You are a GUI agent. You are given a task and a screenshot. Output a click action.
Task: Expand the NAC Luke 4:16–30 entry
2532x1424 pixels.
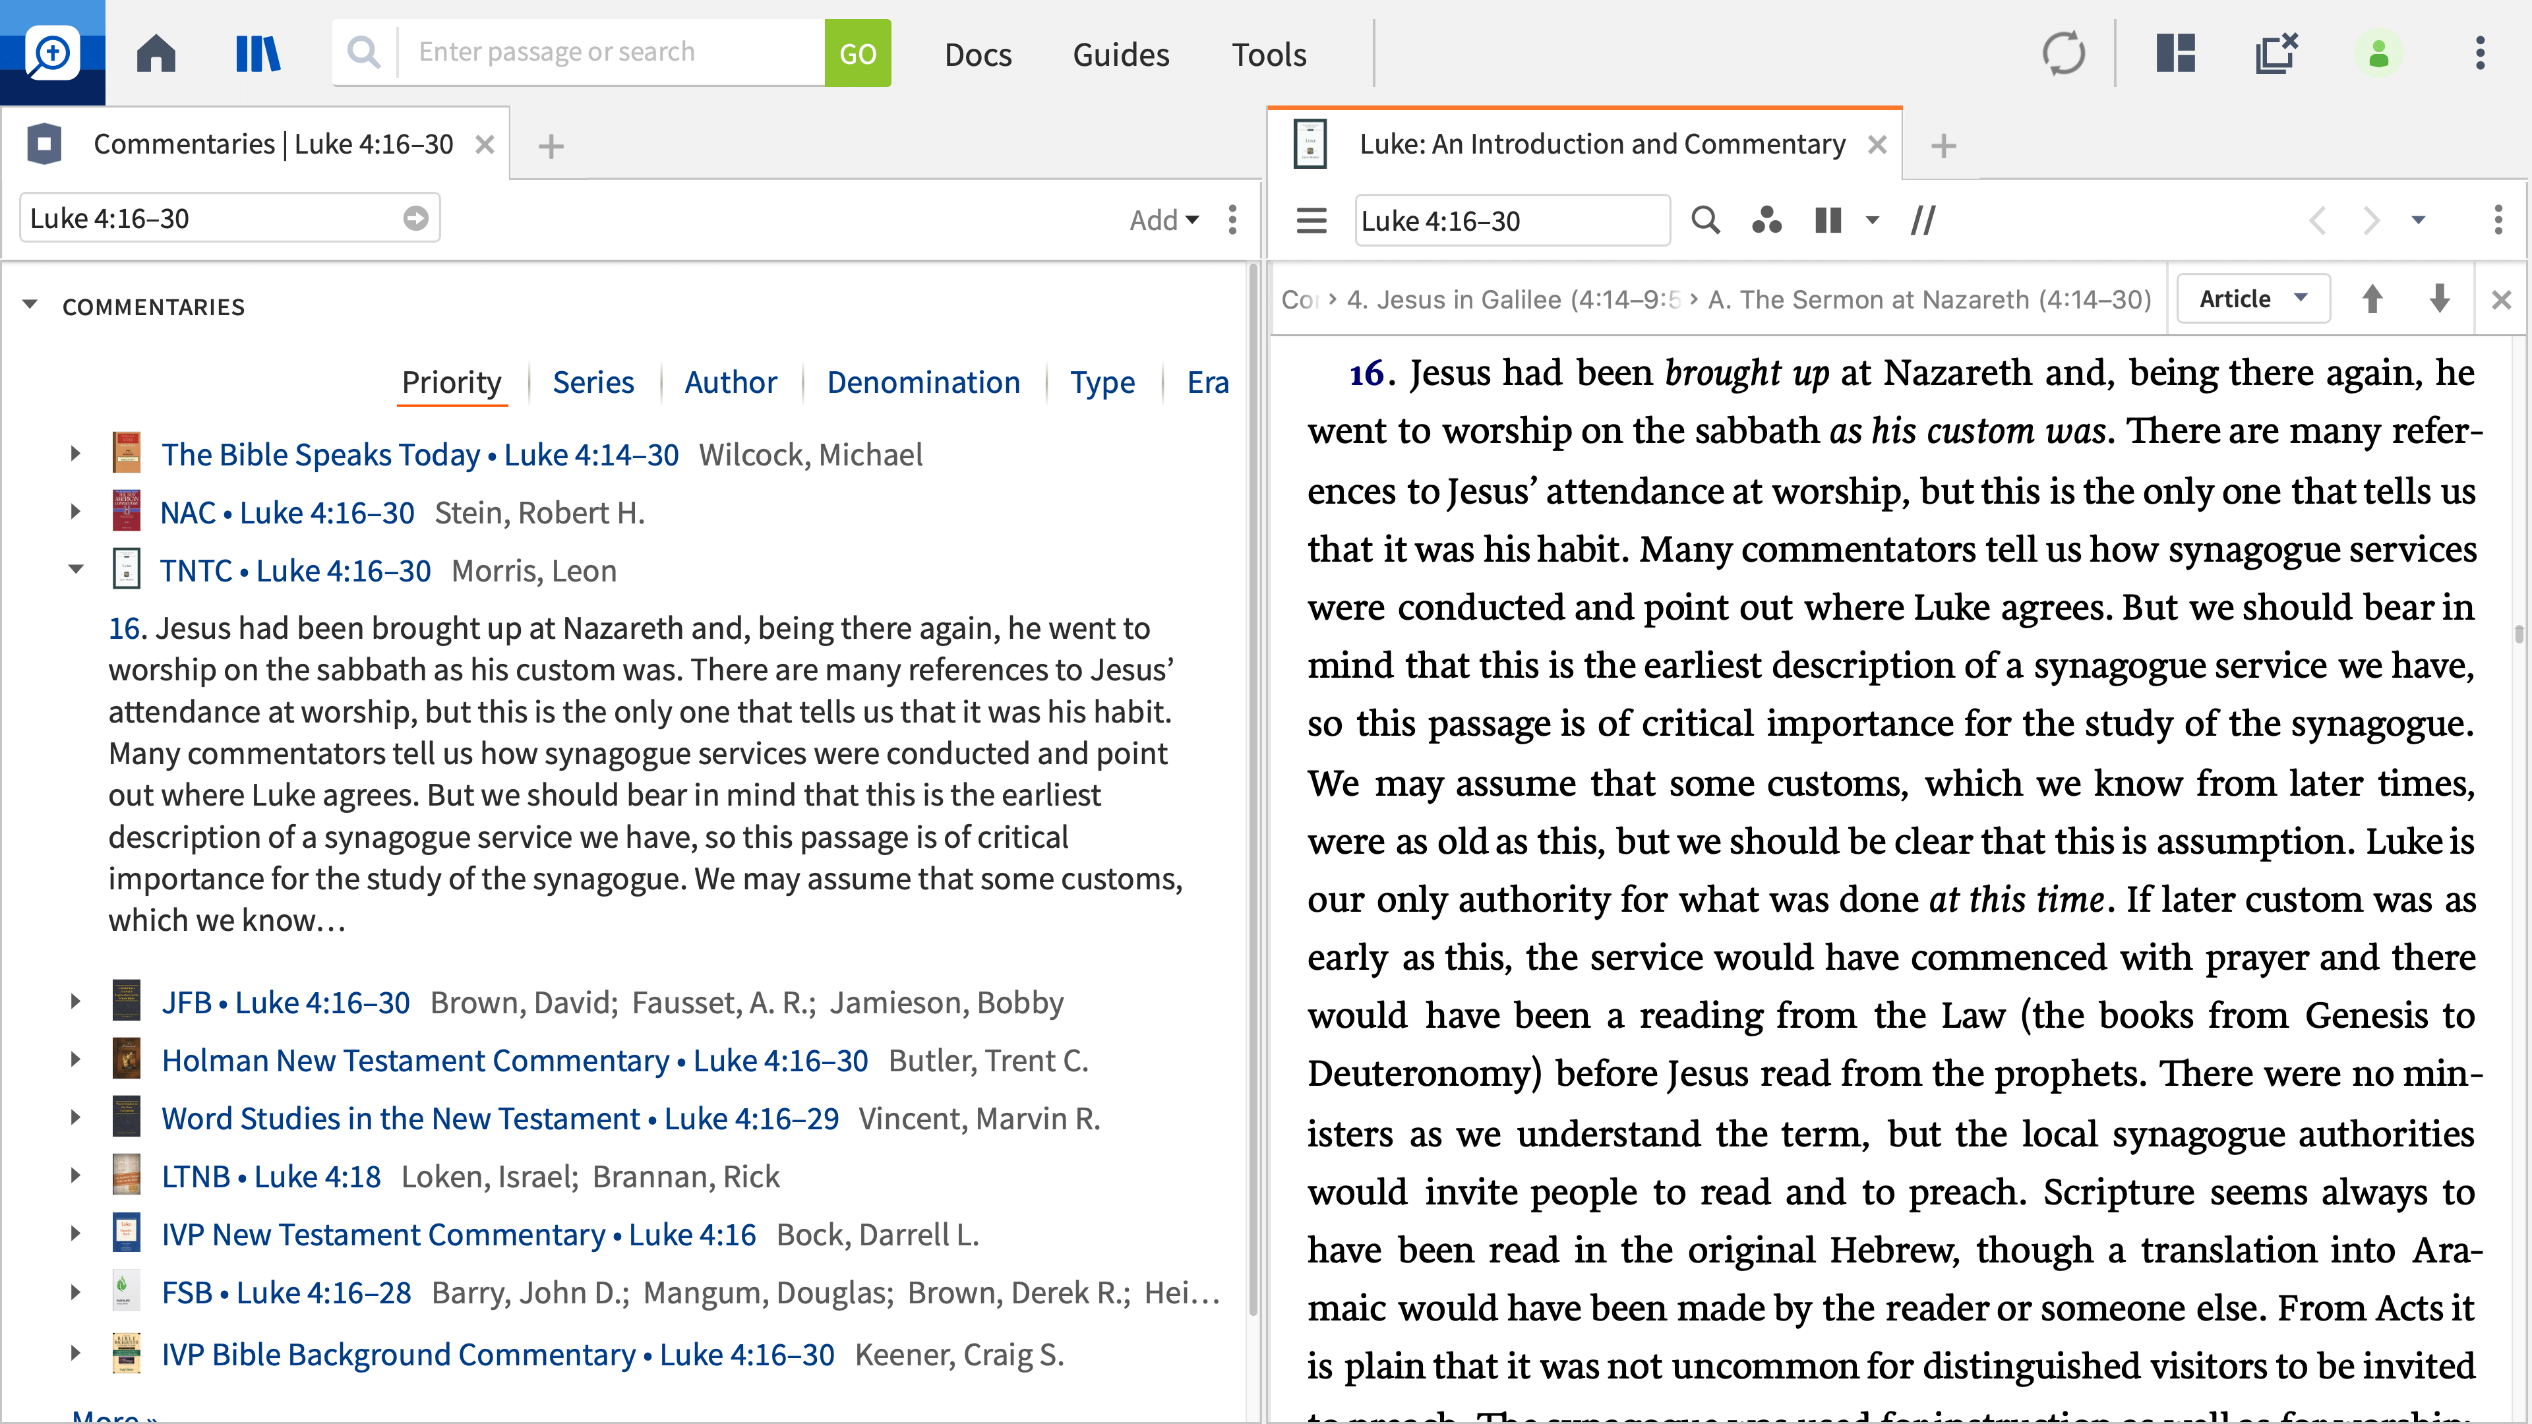(x=75, y=512)
